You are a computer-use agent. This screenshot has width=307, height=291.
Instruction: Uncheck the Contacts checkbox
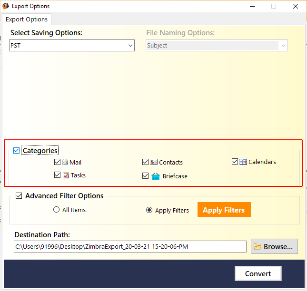pyautogui.click(x=145, y=162)
